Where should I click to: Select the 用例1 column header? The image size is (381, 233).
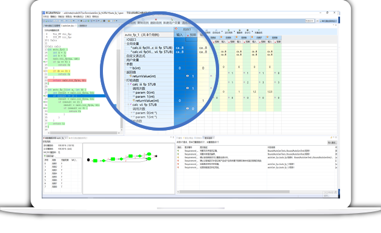pyautogui.click(x=185, y=30)
